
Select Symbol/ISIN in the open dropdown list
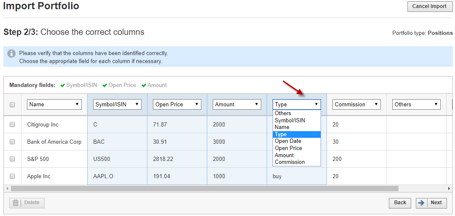[297, 120]
